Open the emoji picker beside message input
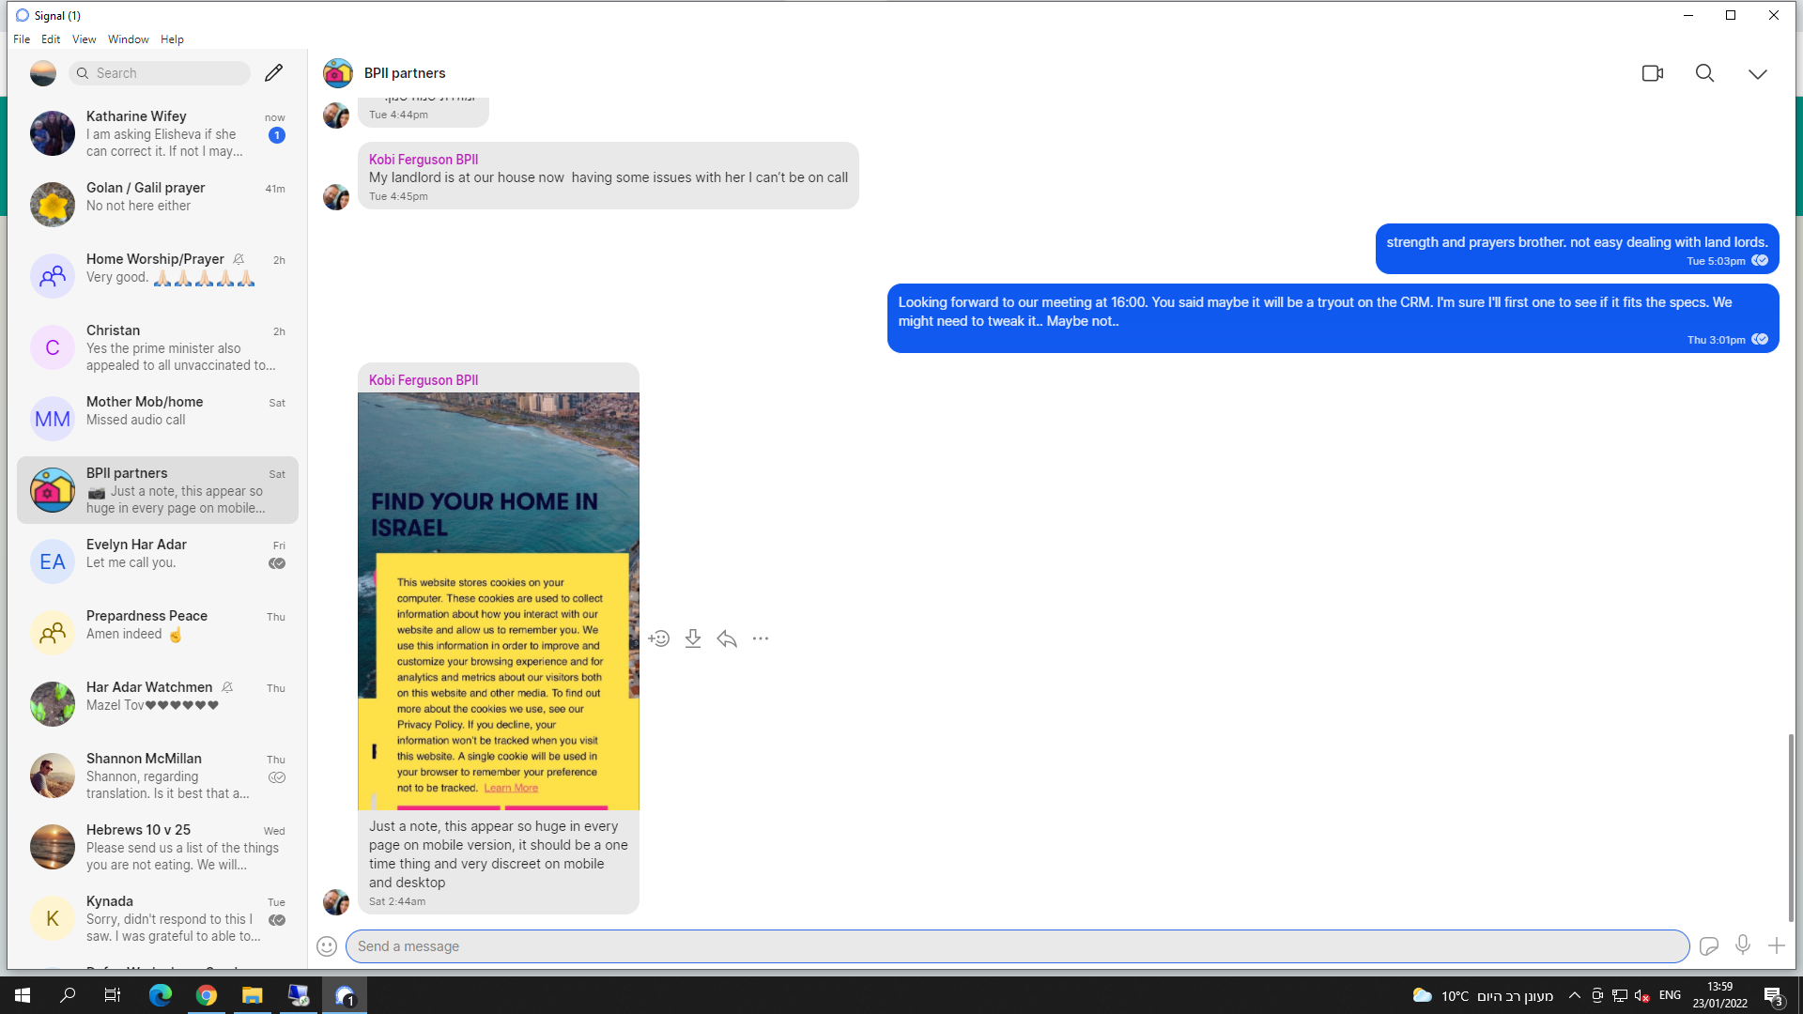1803x1014 pixels. pyautogui.click(x=327, y=946)
